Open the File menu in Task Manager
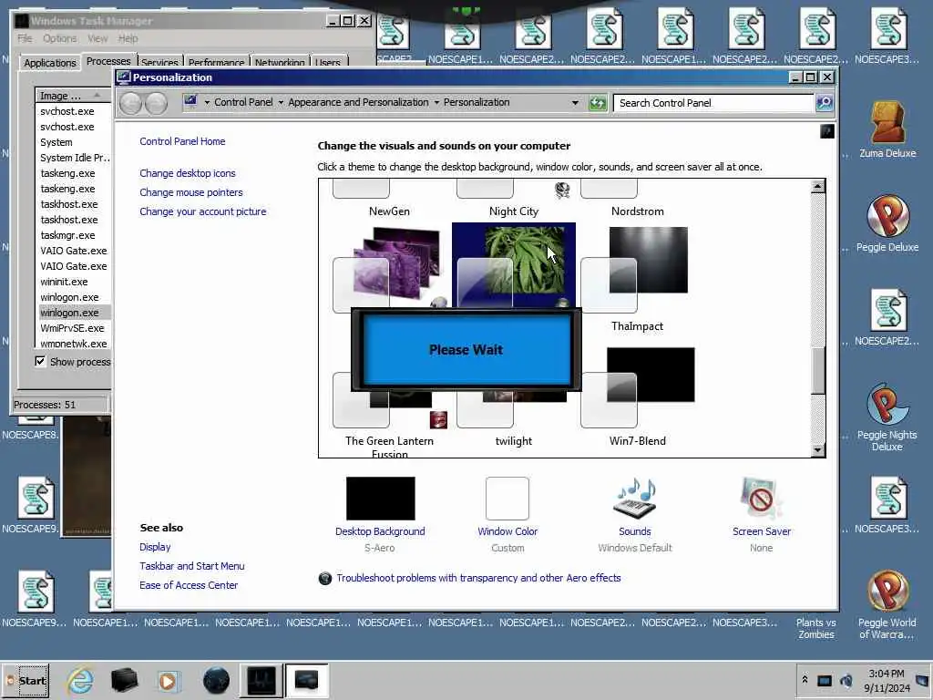933x700 pixels. (x=25, y=38)
